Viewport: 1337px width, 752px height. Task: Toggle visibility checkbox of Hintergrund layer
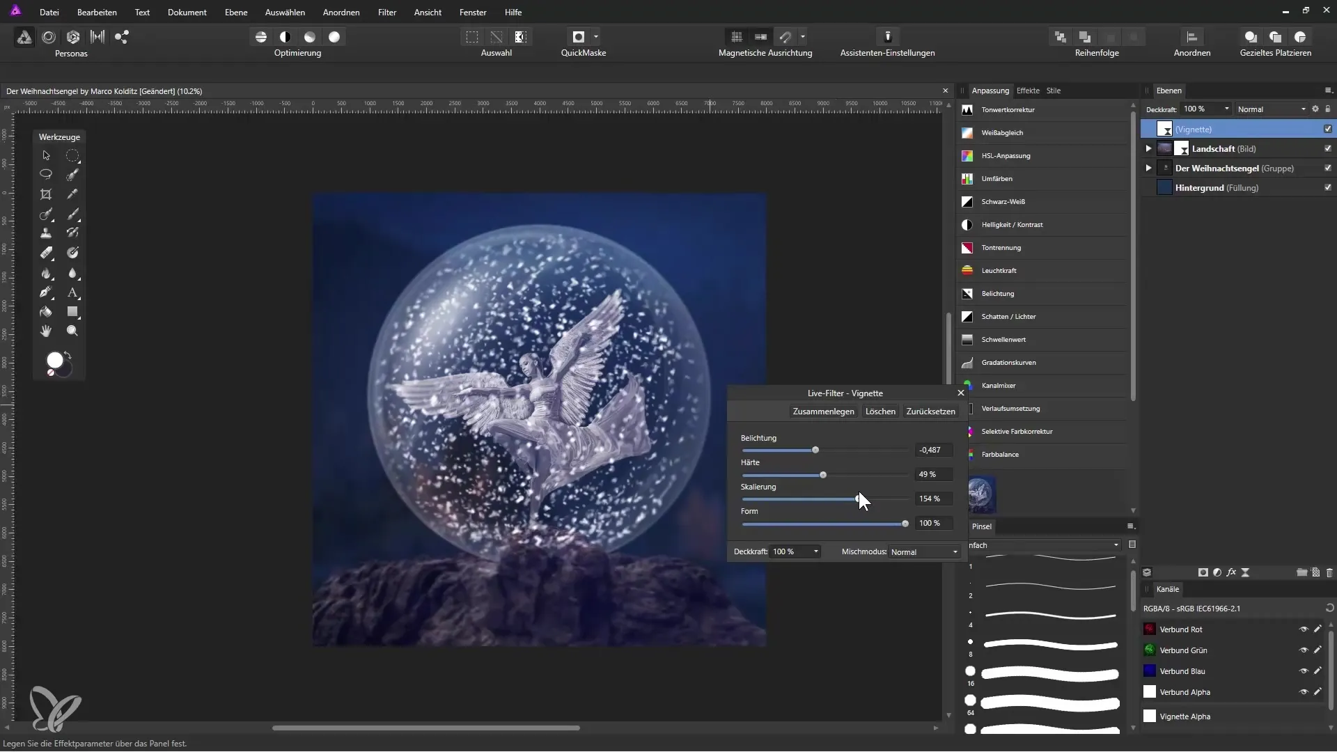pos(1328,187)
